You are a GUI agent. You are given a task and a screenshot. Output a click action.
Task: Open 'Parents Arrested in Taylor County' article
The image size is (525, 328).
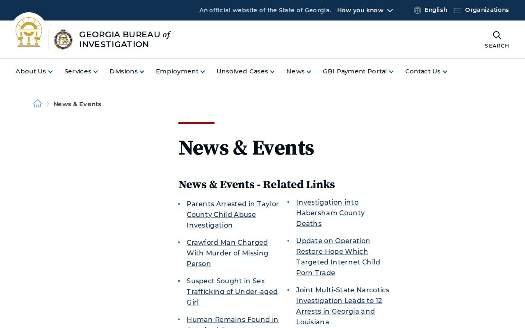(233, 214)
